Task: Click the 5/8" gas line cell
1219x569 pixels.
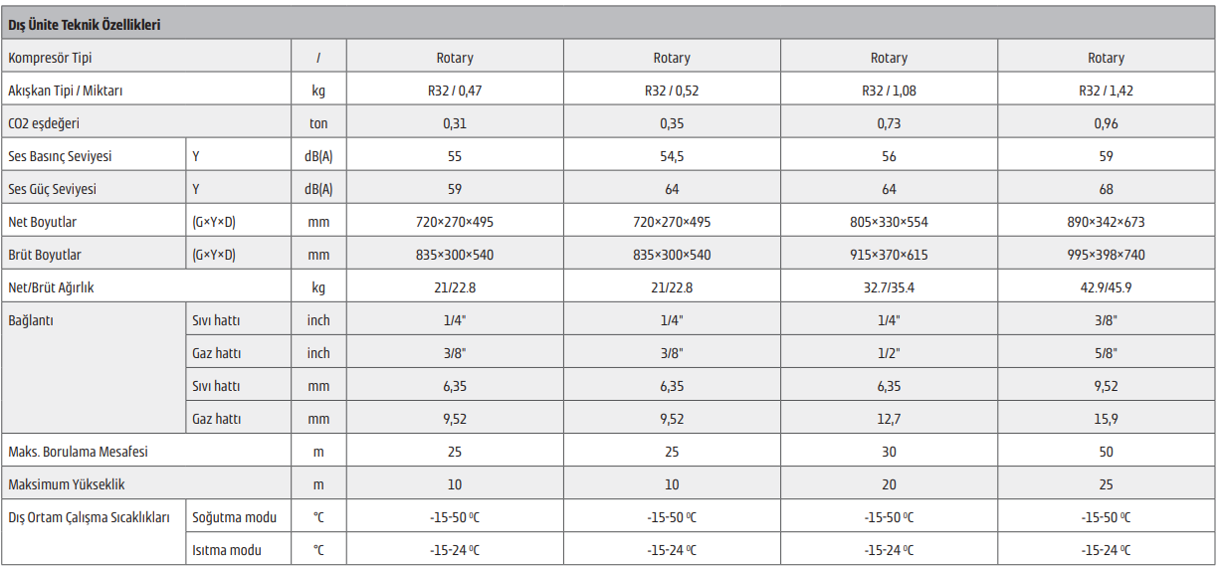Action: click(1106, 353)
